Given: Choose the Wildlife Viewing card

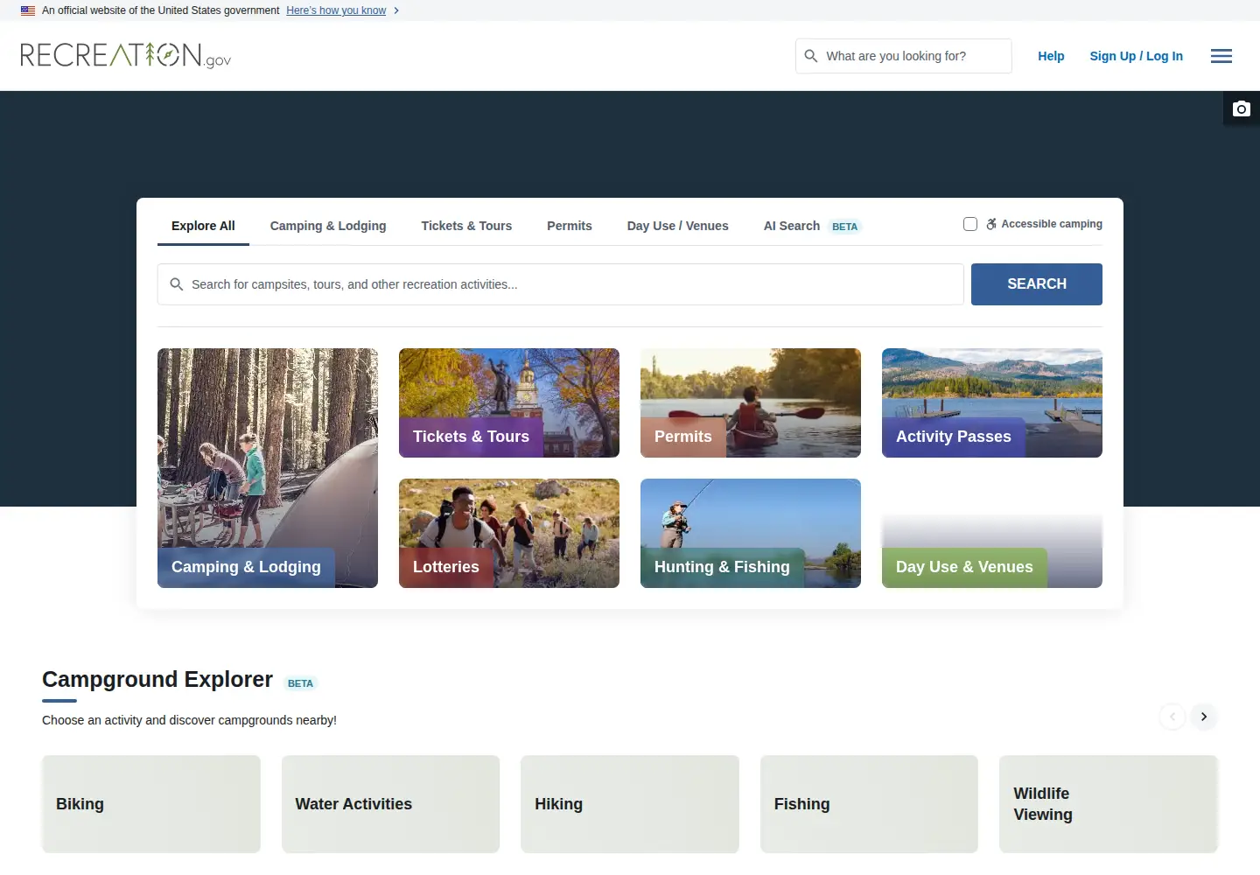Looking at the screenshot, I should tap(1109, 804).
